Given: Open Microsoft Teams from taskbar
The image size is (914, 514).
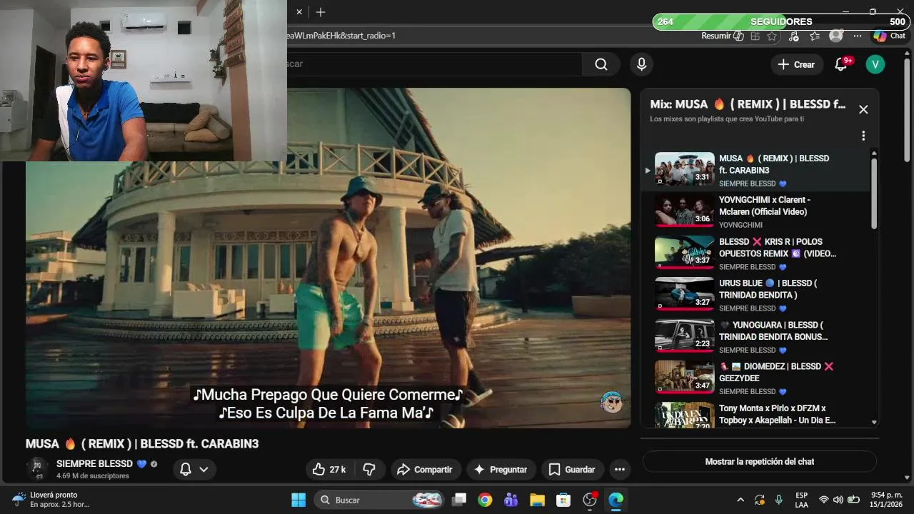Looking at the screenshot, I should [511, 500].
